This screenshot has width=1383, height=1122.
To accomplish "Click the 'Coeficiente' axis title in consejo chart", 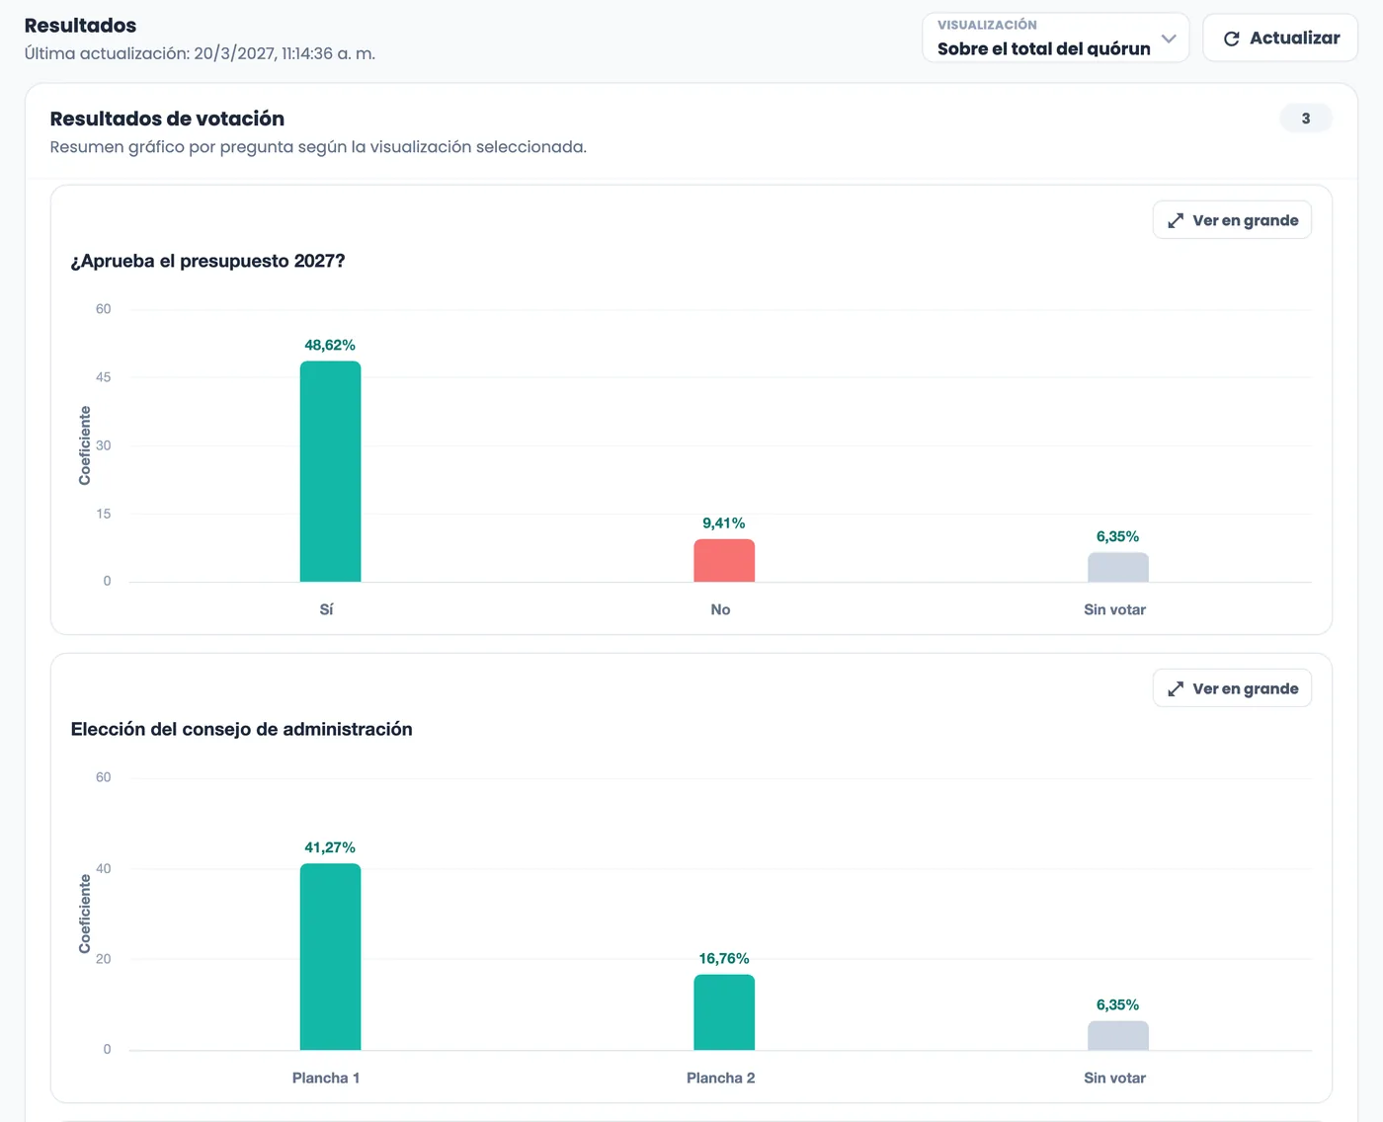I will 85,914.
